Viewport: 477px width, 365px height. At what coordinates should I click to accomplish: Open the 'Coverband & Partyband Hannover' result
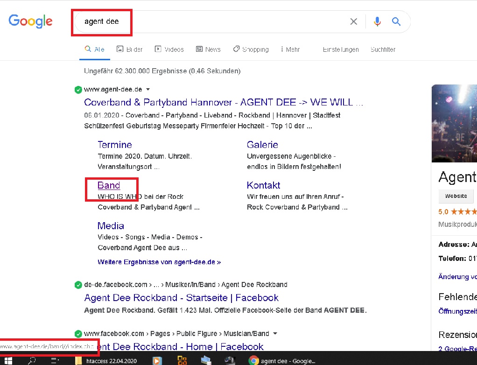(x=224, y=102)
